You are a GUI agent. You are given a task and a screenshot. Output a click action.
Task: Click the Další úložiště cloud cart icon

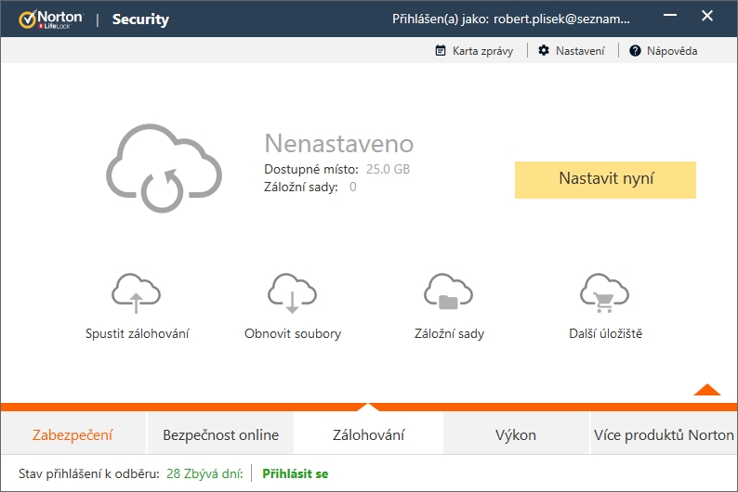[x=605, y=293]
